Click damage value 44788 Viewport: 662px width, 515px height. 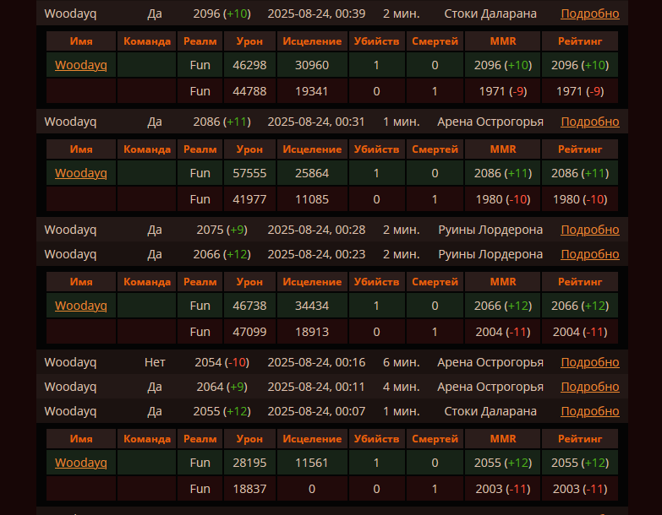(249, 91)
